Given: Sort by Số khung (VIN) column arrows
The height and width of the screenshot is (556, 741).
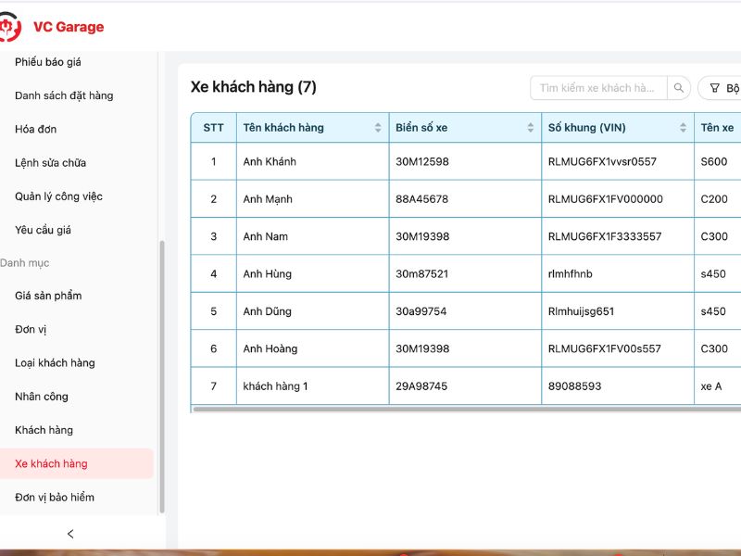Looking at the screenshot, I should pyautogui.click(x=682, y=128).
